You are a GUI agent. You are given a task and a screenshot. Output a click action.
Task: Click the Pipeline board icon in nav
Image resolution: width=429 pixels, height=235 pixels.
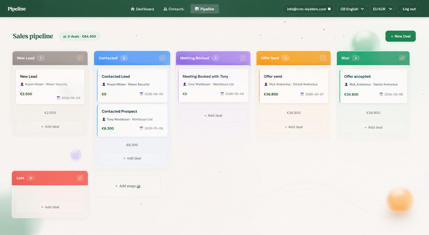coord(197,9)
